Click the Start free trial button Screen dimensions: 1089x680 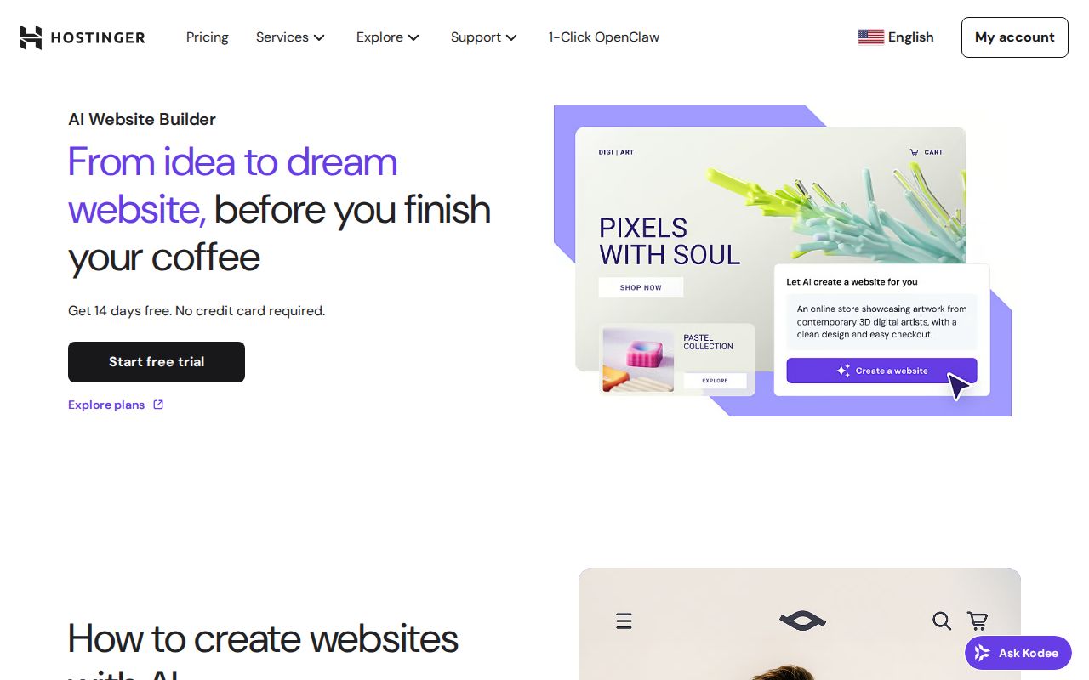(157, 362)
